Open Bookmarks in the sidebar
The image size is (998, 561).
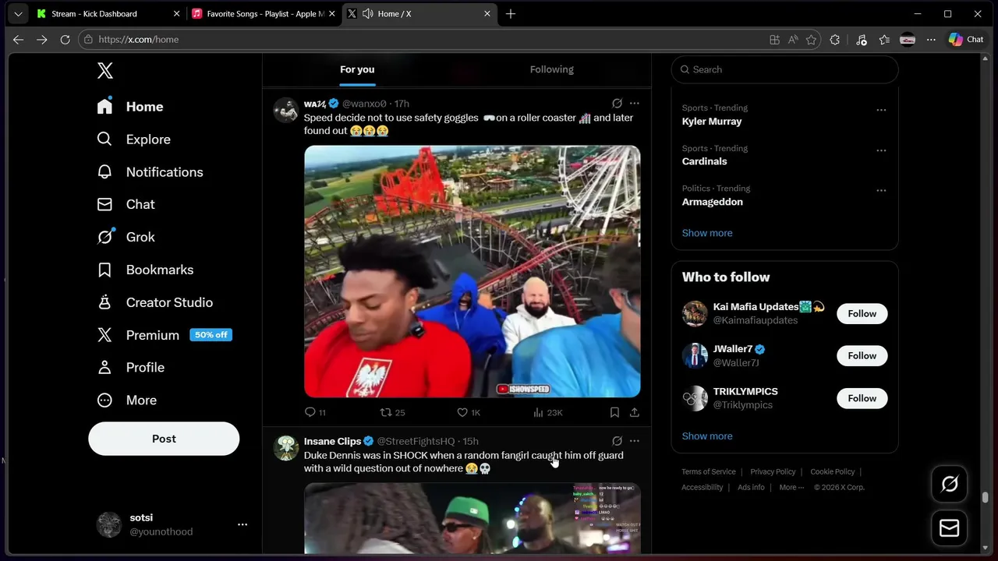pyautogui.click(x=145, y=270)
